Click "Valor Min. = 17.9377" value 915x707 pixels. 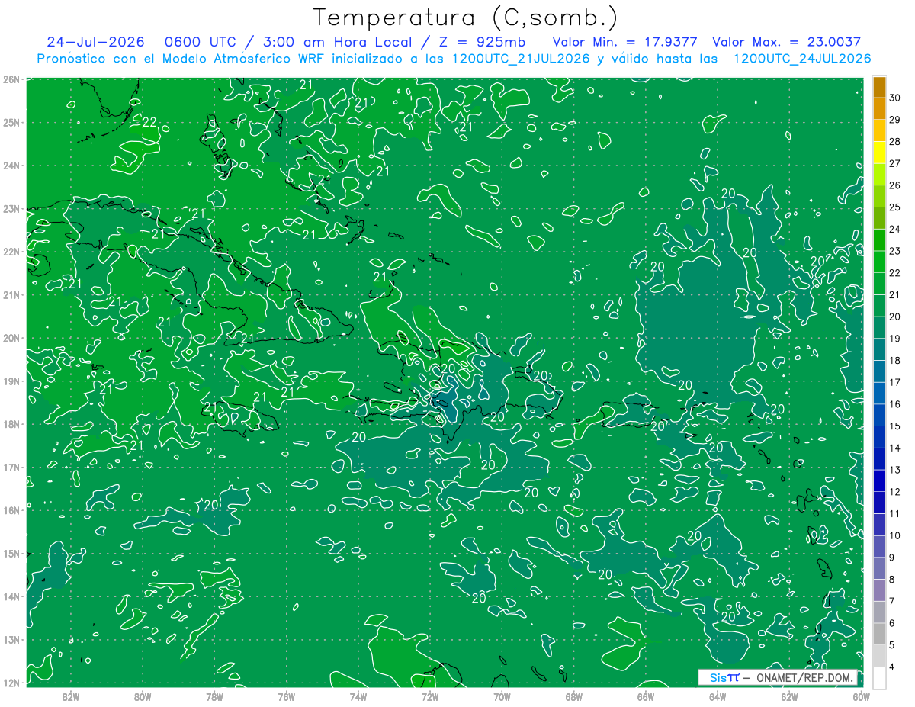pos(625,42)
